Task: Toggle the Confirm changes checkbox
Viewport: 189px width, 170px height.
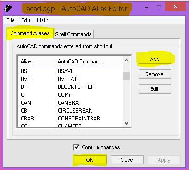Action: click(x=77, y=147)
